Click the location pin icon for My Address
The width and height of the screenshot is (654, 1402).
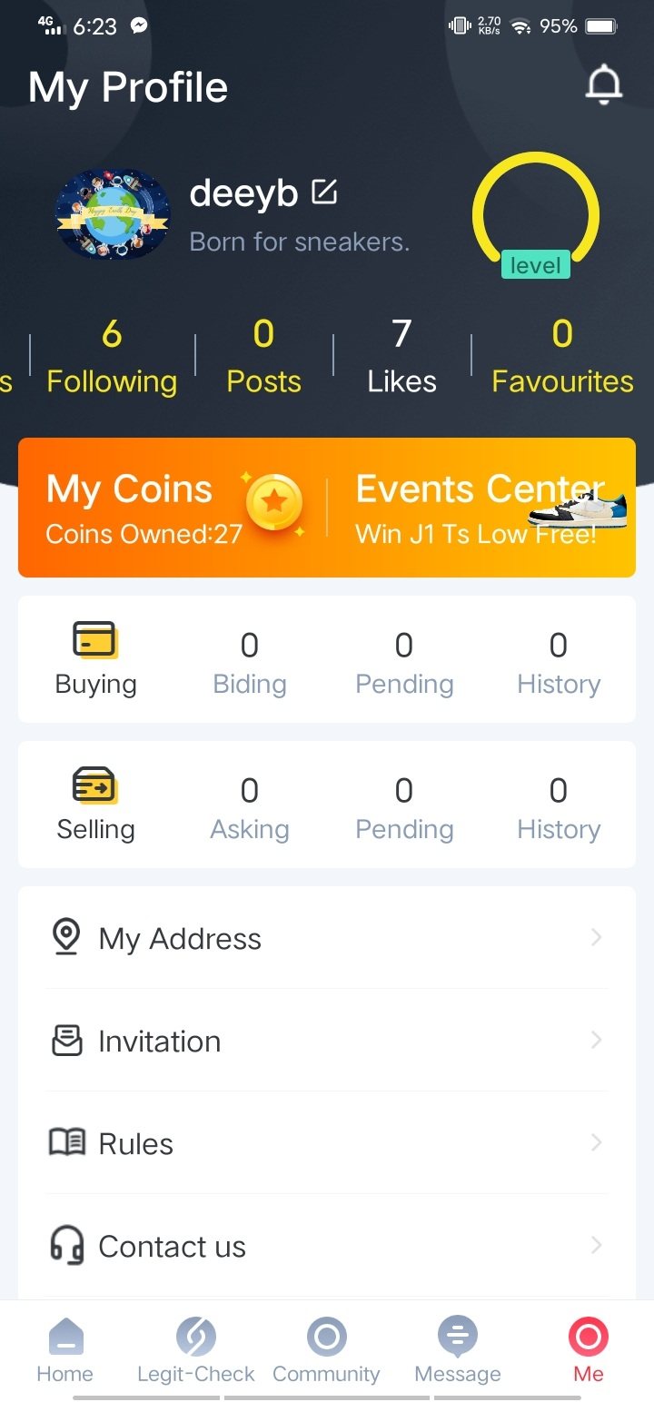[x=65, y=937]
